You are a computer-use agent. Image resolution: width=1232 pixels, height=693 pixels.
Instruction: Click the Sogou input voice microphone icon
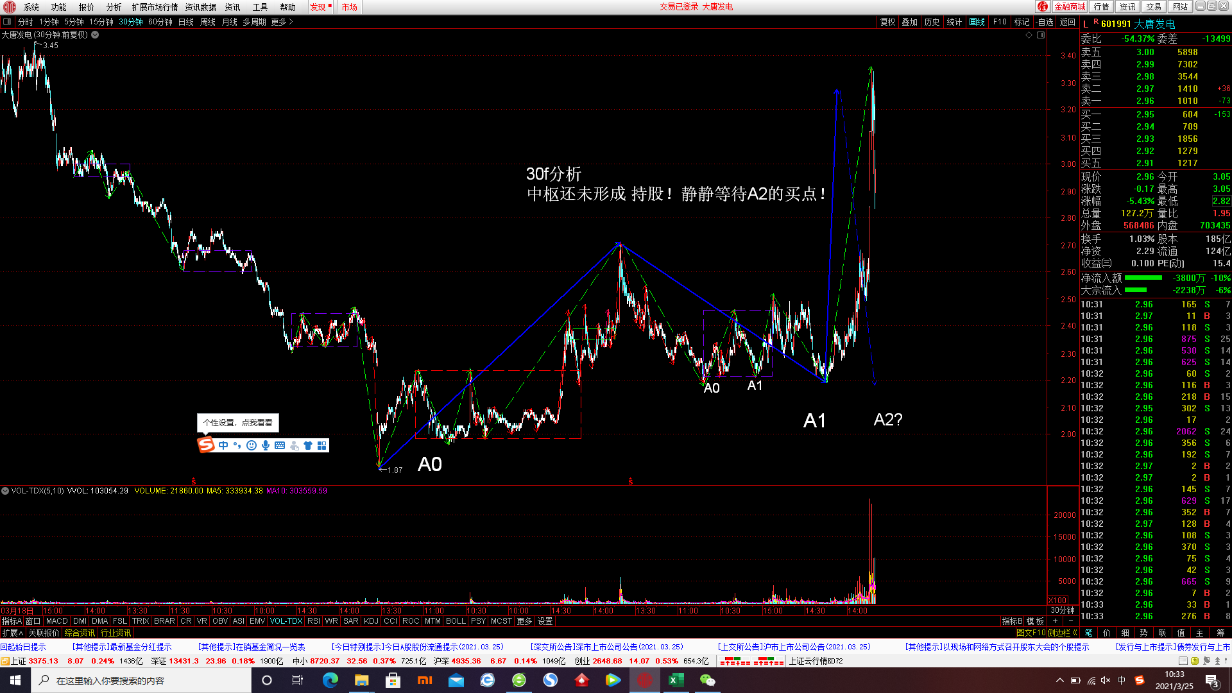266,445
